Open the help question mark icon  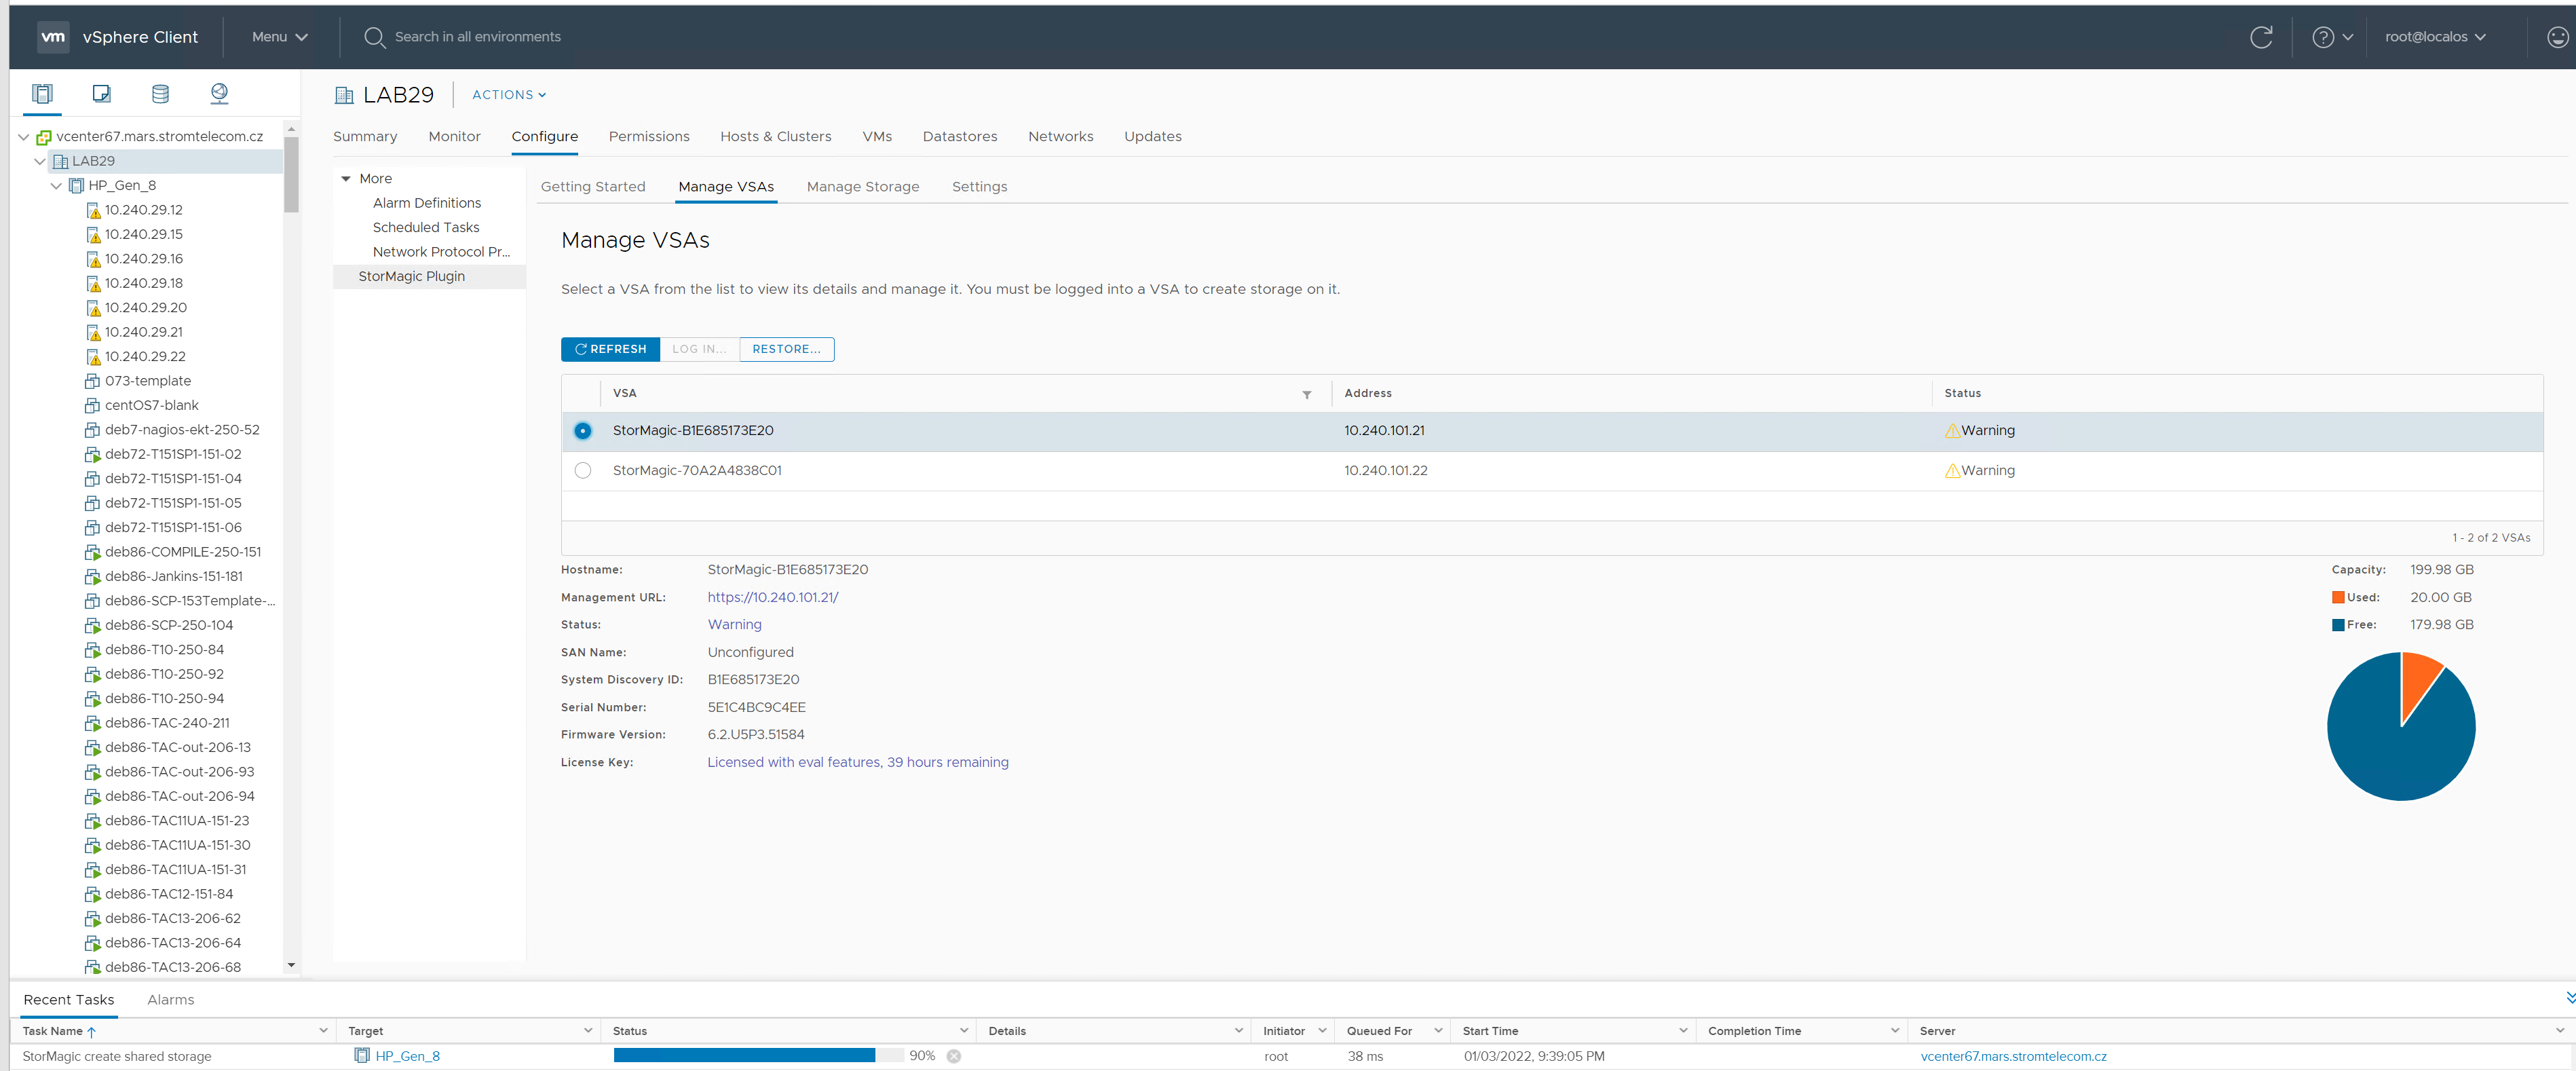[2322, 37]
